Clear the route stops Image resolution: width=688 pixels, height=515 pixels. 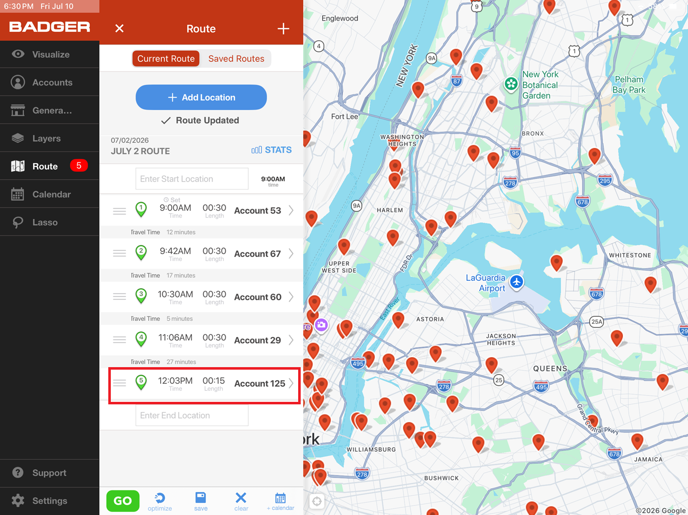coord(241,501)
